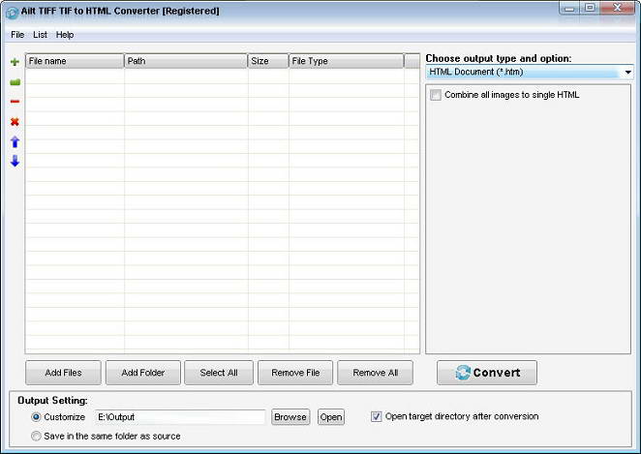Screen dimensions: 641x454
Task: Click the Path column header
Action: click(186, 61)
